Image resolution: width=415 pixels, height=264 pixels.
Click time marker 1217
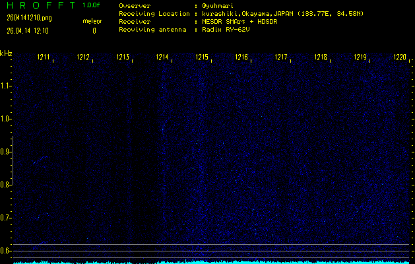[x=281, y=57]
